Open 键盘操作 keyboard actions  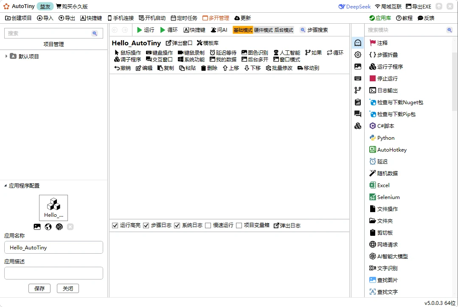point(160,53)
